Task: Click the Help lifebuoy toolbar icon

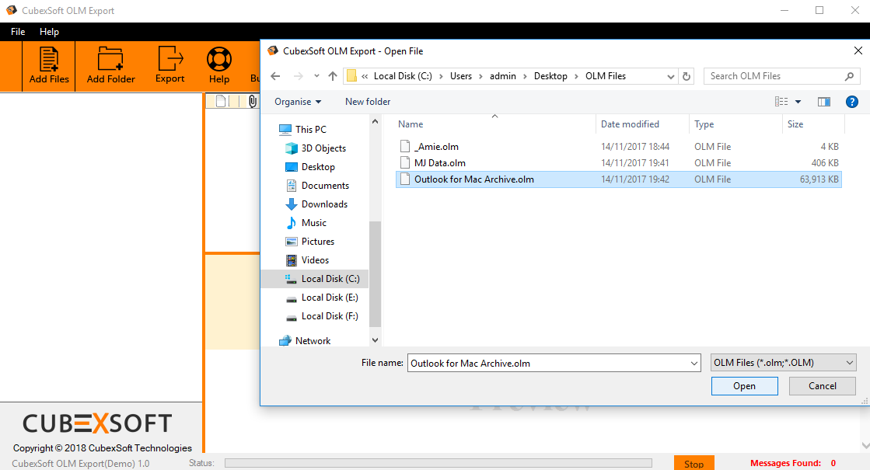Action: pyautogui.click(x=219, y=65)
